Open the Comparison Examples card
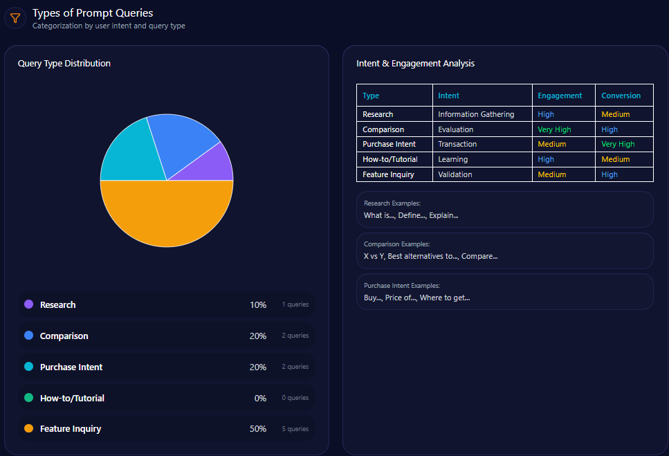The height and width of the screenshot is (456, 669). coord(504,250)
